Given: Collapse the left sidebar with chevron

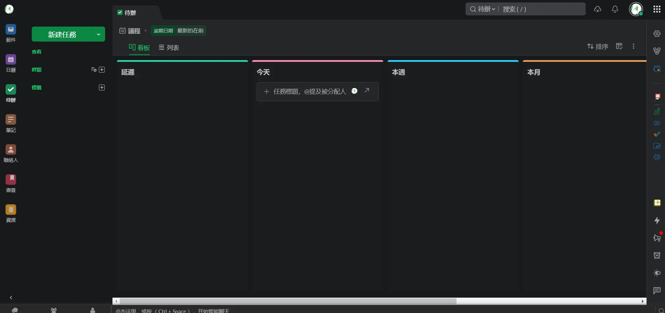Looking at the screenshot, I should coord(11,298).
